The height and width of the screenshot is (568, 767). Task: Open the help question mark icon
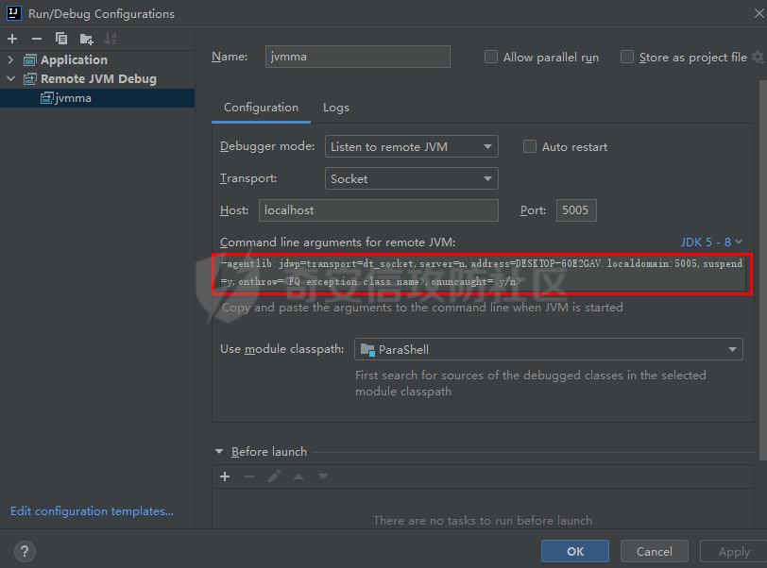point(26,552)
